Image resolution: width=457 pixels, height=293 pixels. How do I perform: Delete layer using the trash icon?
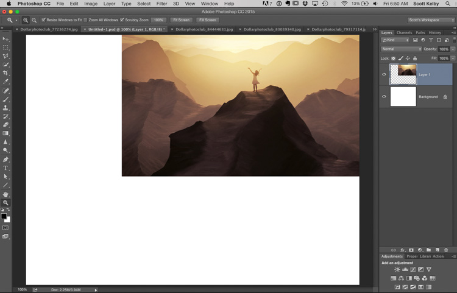446,250
